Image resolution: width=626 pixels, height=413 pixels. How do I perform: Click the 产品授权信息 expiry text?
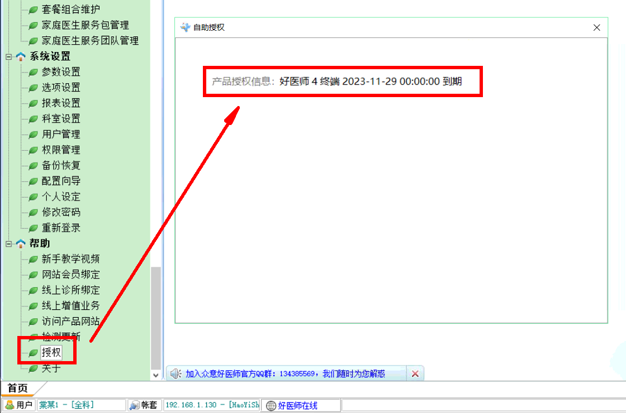[x=337, y=81]
